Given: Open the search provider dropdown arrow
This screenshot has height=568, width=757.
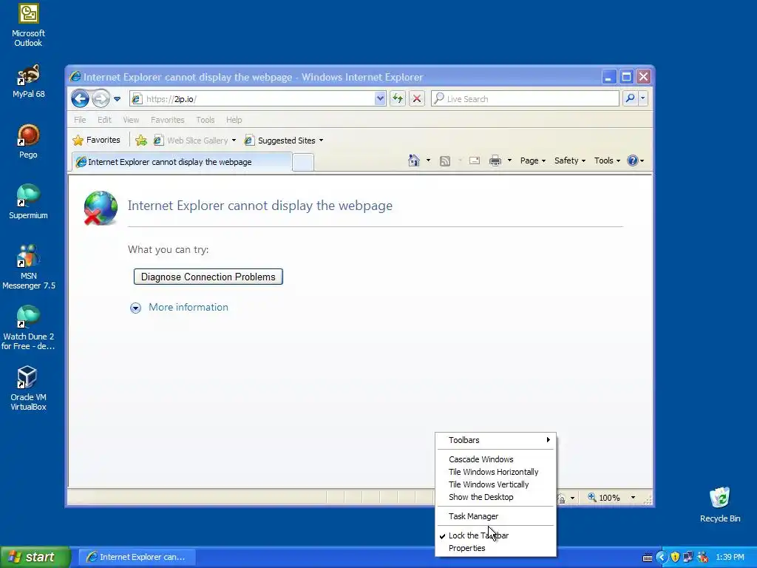Looking at the screenshot, I should pyautogui.click(x=642, y=98).
